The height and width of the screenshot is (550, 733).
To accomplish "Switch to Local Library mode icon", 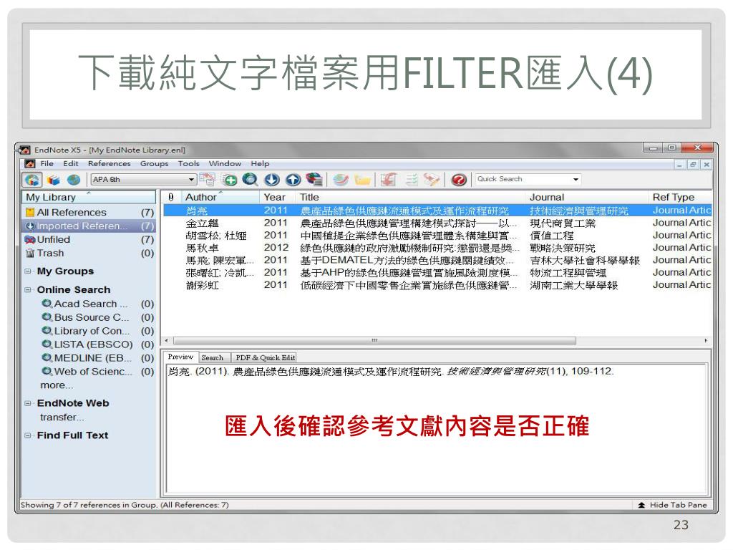I will click(x=53, y=180).
